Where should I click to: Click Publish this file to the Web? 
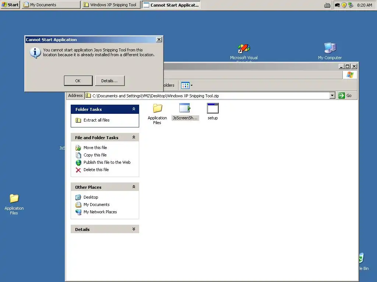(x=107, y=162)
